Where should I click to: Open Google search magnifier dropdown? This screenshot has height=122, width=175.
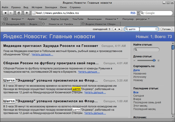point(143,13)
